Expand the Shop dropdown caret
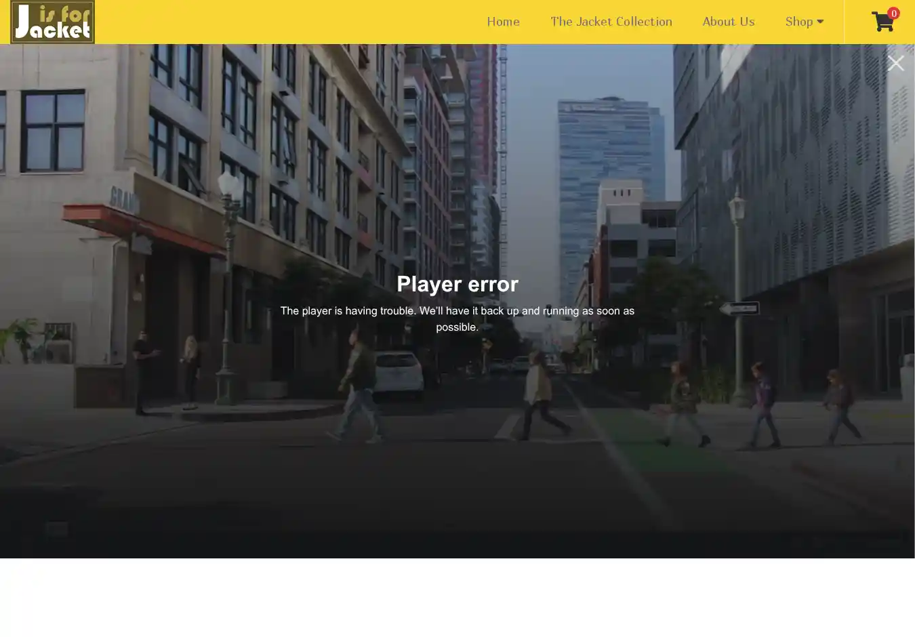The image size is (915, 637). click(x=820, y=22)
